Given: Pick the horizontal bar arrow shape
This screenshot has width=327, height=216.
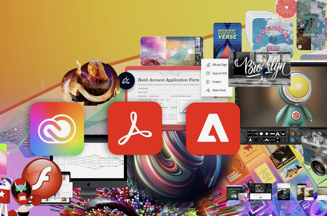Looking at the screenshot, I should click(x=272, y=134).
